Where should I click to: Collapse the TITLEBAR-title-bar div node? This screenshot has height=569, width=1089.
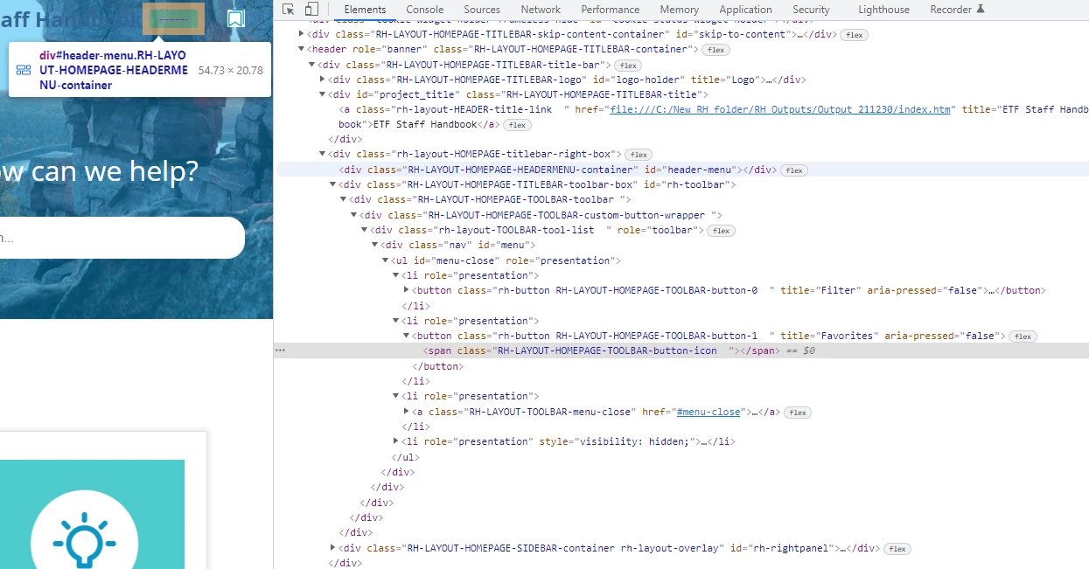click(x=312, y=65)
